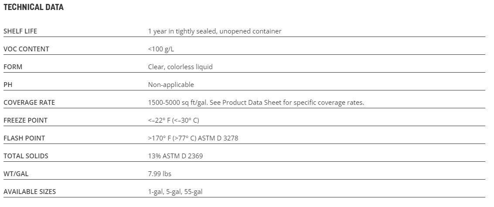Click the 'Non-applicable' value
494x207 pixels.
pos(171,84)
